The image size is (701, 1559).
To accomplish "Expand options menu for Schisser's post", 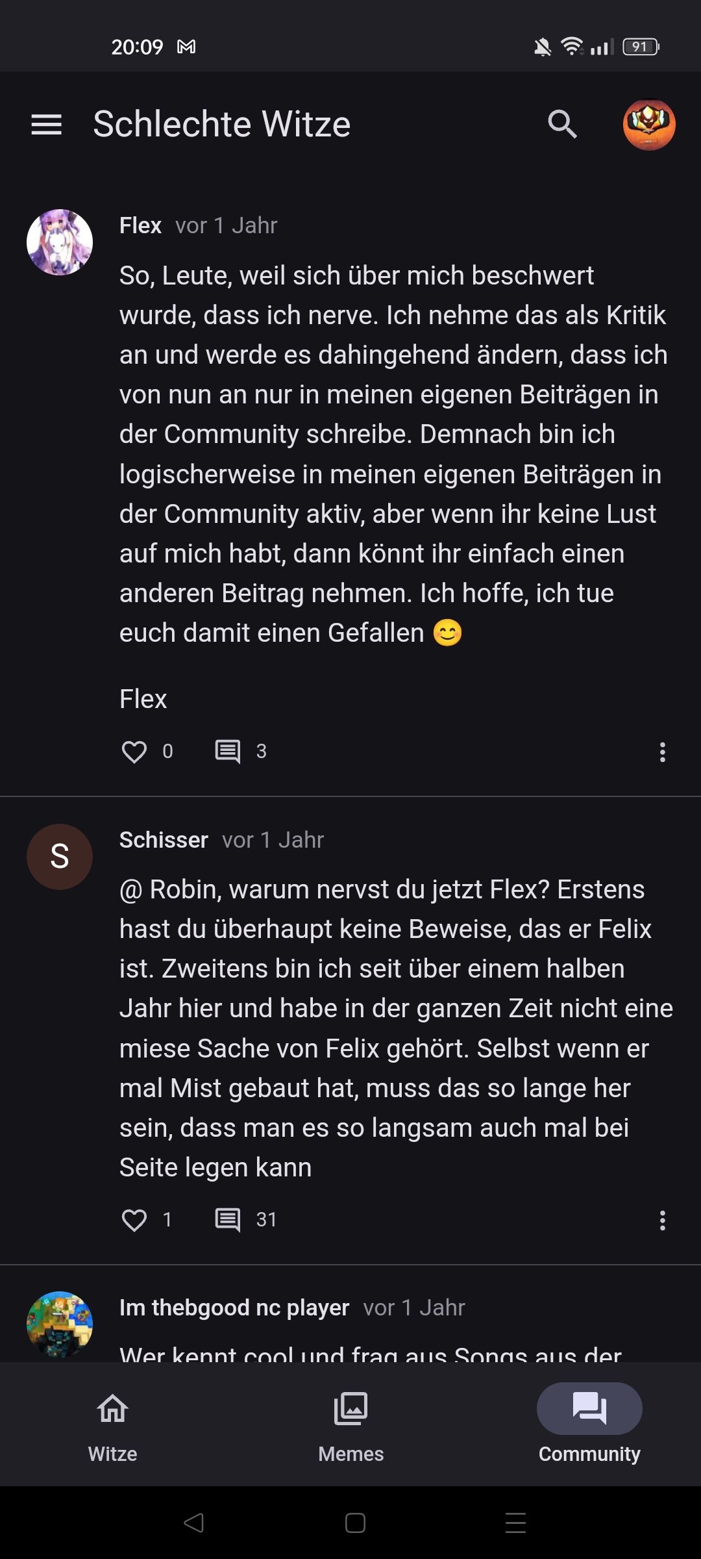I will click(x=662, y=1220).
